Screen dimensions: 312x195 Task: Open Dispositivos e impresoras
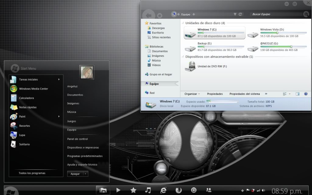83,148
